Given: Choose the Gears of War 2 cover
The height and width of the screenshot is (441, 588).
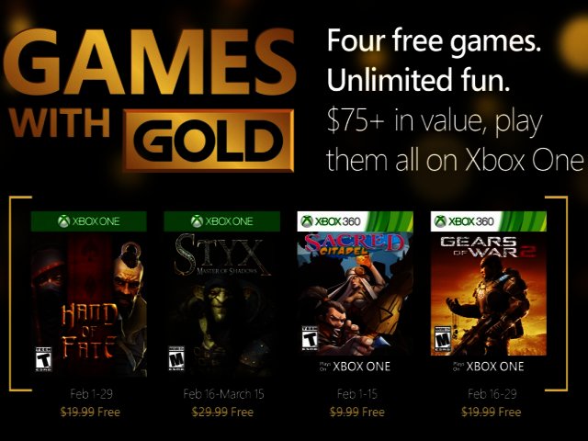Looking at the screenshot, I should pyautogui.click(x=489, y=294).
